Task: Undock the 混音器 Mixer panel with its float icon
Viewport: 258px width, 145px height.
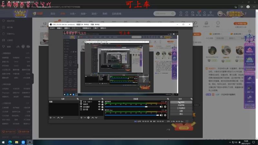Action: [168, 99]
